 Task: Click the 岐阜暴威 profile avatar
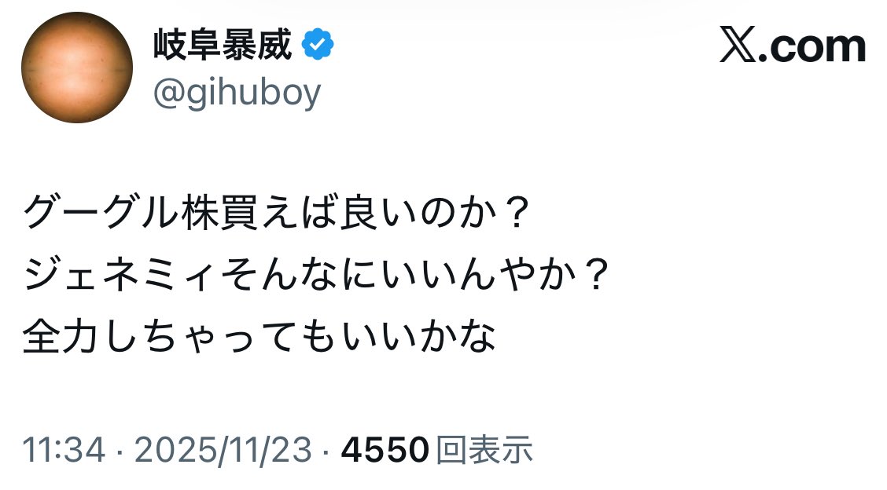tap(76, 68)
